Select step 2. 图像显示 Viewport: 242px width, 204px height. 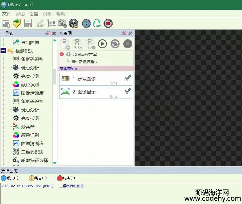96,92
